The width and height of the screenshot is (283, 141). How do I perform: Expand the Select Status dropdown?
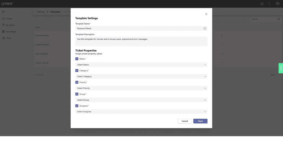(141, 65)
